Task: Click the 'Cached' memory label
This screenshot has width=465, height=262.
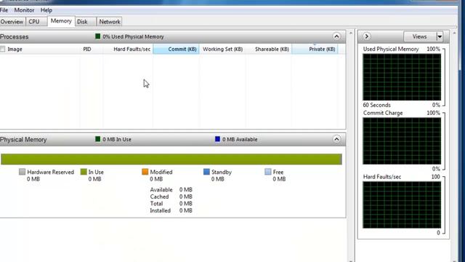Action: tap(159, 196)
